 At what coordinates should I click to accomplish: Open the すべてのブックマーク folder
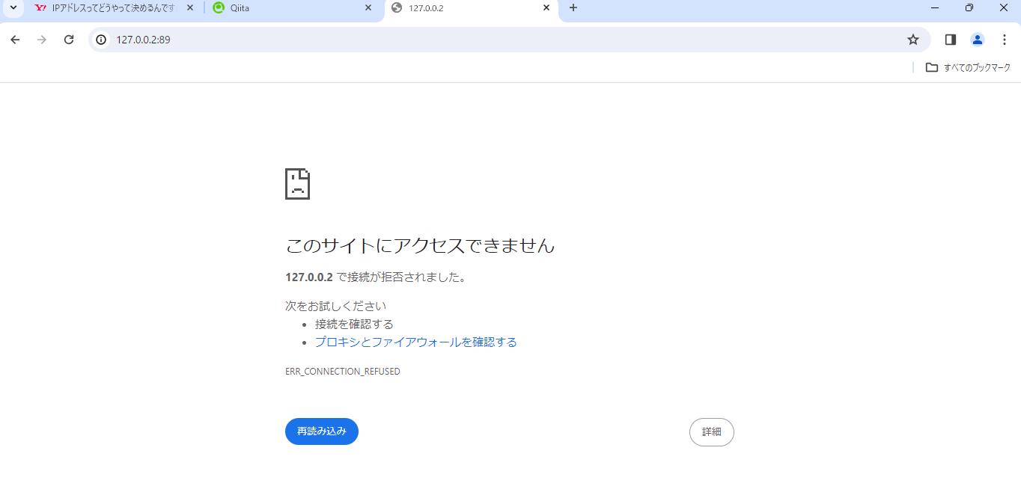[968, 67]
